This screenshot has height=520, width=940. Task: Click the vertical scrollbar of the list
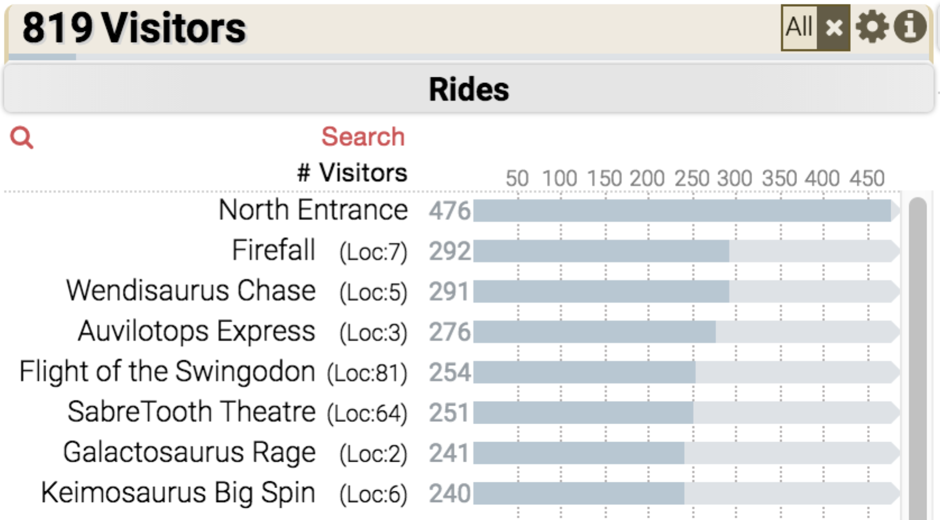pyautogui.click(x=918, y=359)
